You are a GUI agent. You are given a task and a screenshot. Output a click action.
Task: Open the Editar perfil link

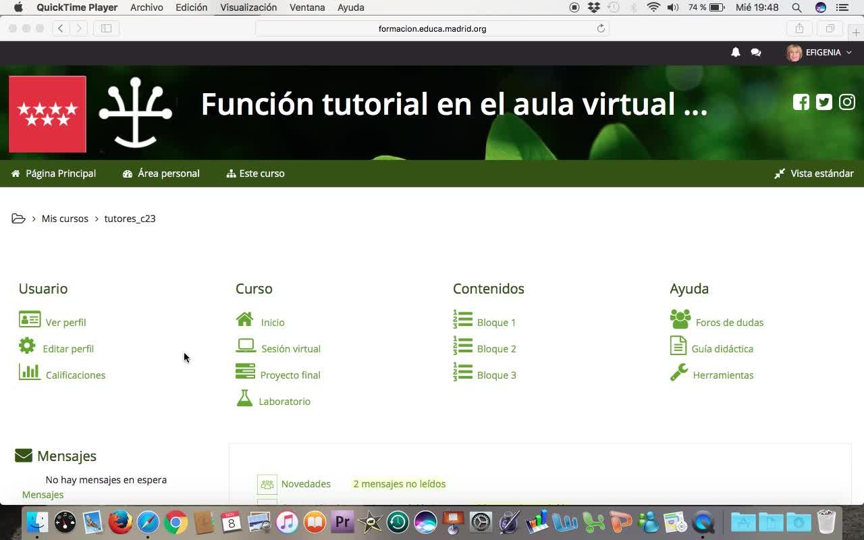(68, 349)
